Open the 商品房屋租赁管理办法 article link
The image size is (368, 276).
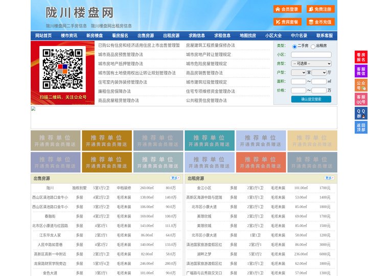click(x=119, y=101)
